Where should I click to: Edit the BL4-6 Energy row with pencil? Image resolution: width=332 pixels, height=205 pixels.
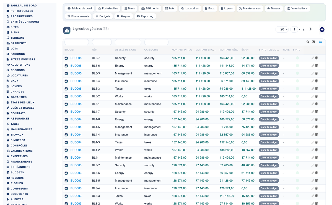tap(313, 119)
